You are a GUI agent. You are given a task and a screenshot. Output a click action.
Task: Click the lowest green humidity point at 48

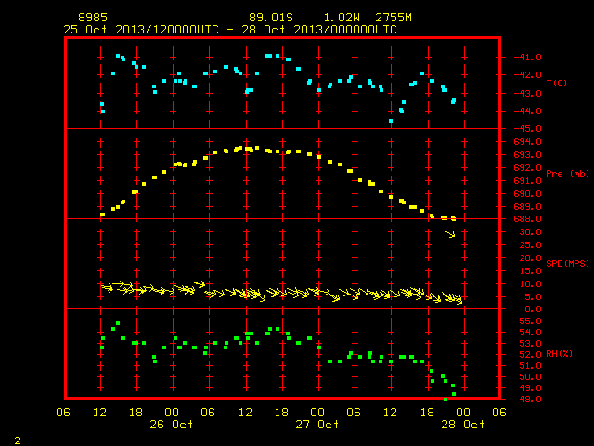pyautogui.click(x=445, y=400)
